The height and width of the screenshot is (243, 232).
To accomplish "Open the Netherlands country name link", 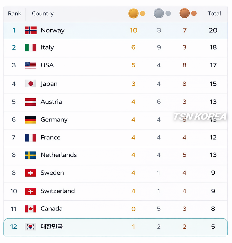I will (x=59, y=155).
